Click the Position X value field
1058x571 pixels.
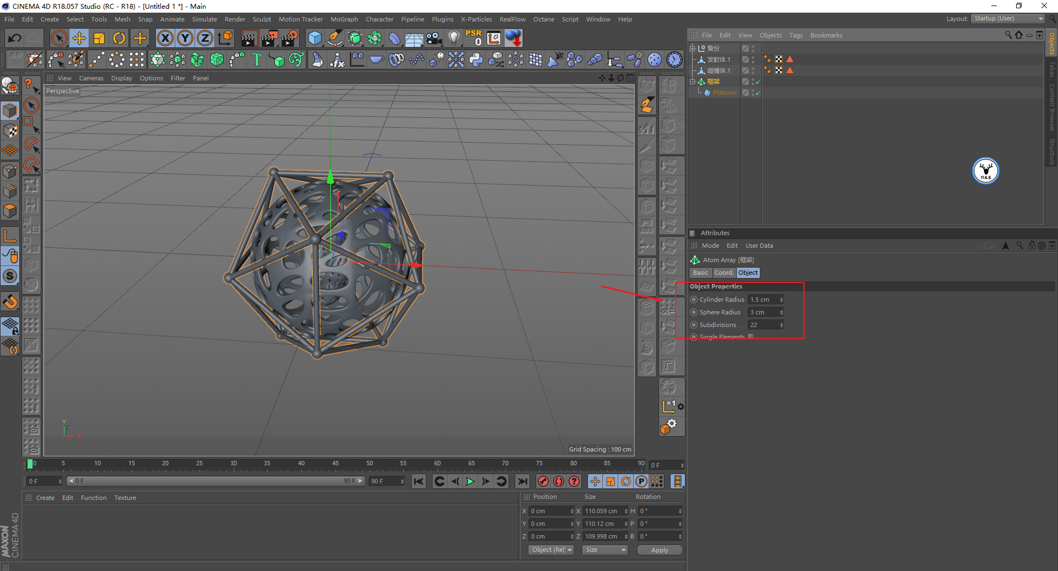551,511
